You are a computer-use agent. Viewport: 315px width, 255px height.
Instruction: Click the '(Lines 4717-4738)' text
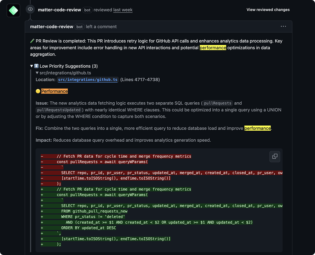[140, 80]
